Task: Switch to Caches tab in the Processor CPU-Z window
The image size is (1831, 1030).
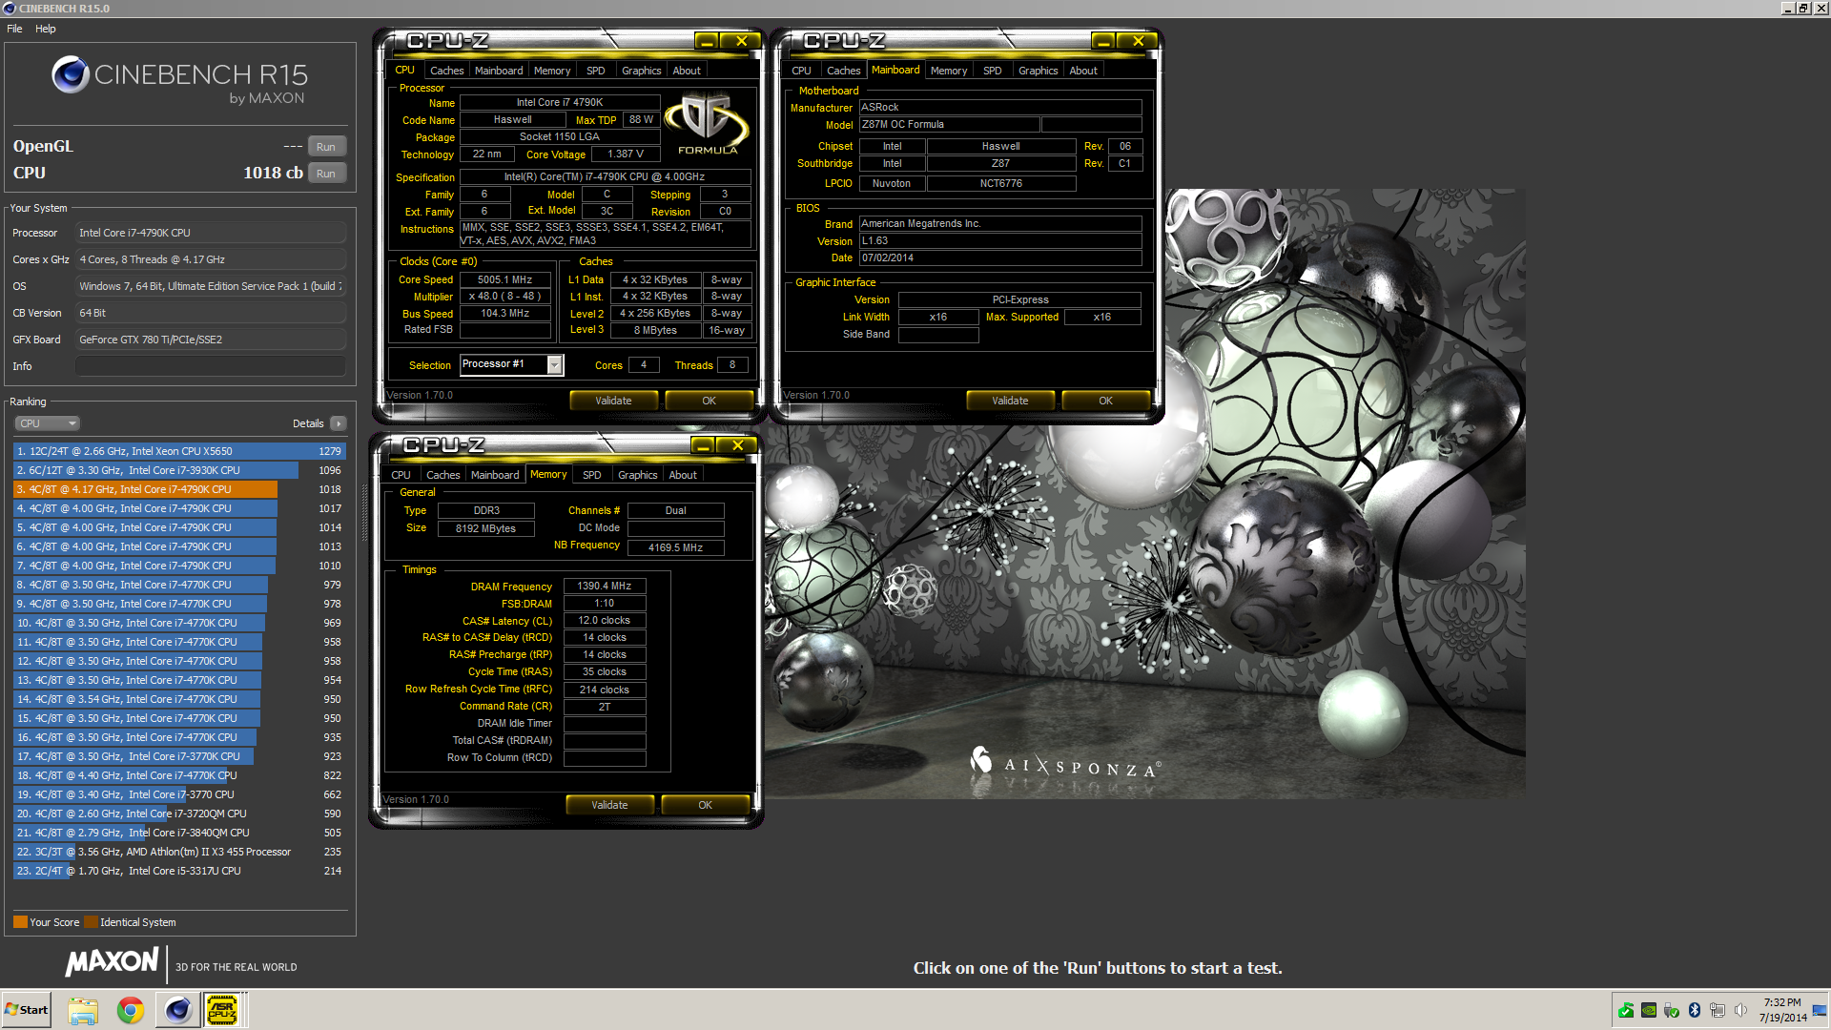Action: (x=446, y=71)
